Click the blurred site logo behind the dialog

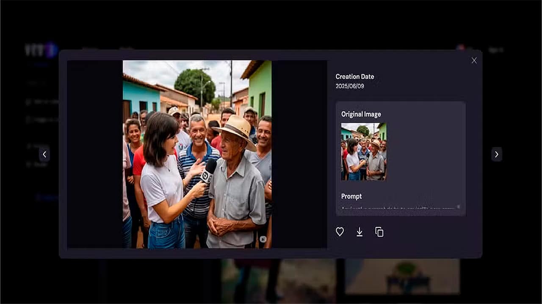tap(41, 50)
